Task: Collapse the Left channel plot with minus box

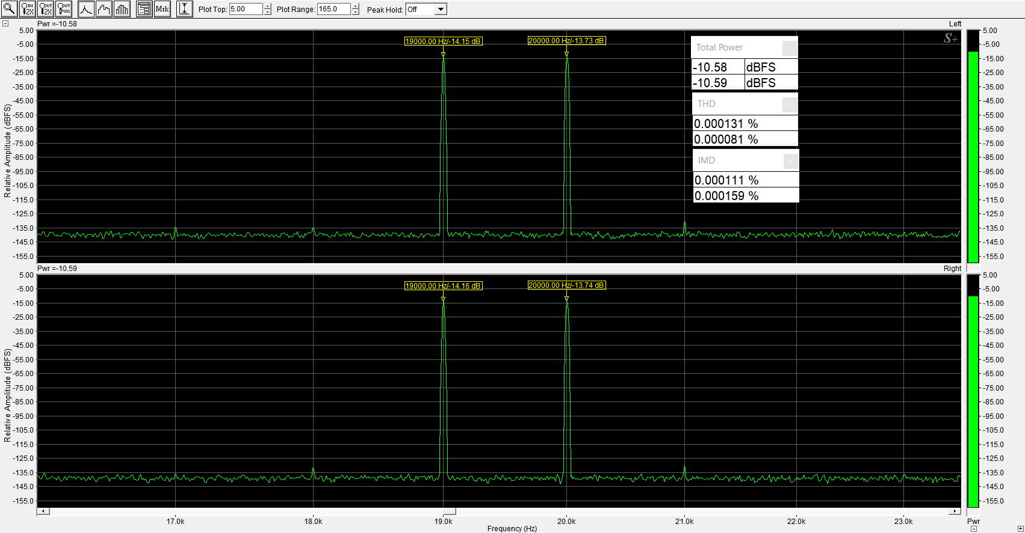Action: 5,24
